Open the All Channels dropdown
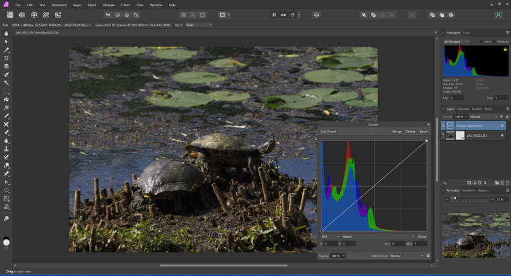Screen dimensions: 511x276 [456, 41]
